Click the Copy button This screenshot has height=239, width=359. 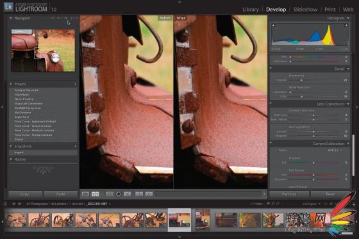(25, 194)
